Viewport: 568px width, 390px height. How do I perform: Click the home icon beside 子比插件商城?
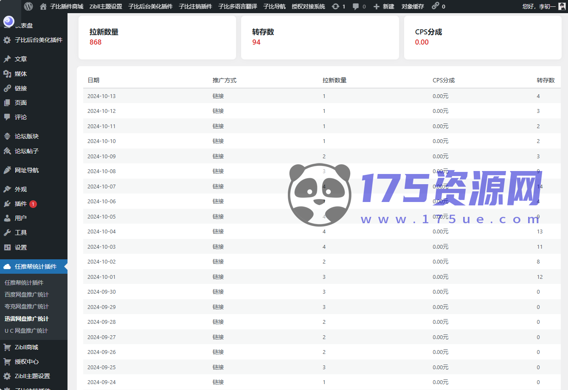pyautogui.click(x=43, y=6)
